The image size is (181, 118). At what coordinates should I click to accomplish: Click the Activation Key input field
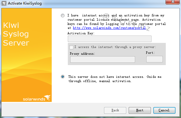[x=110, y=39]
